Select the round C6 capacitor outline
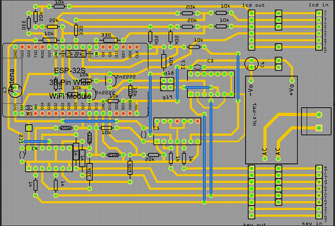The width and height of the screenshot is (335, 226). tap(251, 64)
